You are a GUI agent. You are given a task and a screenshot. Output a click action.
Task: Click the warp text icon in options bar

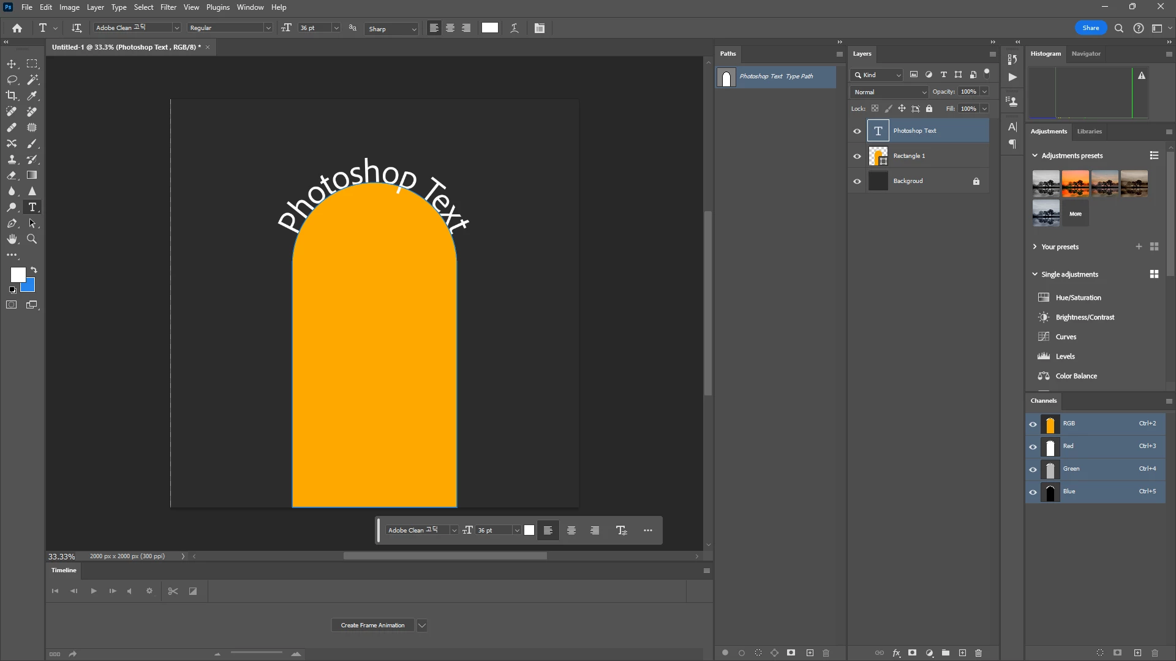[514, 28]
